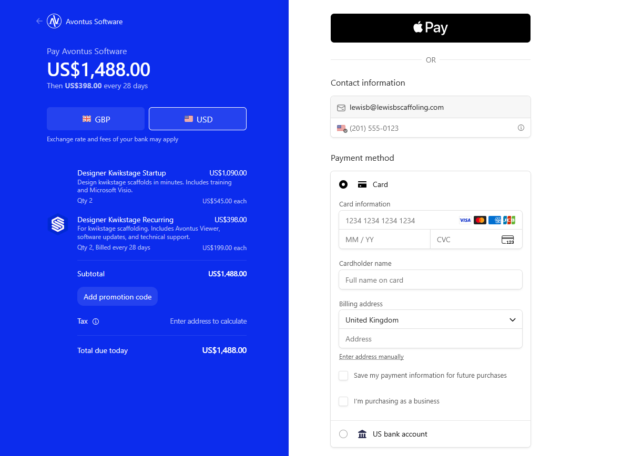The image size is (632, 456).
Task: Click the Visa card logo
Action: [465, 220]
